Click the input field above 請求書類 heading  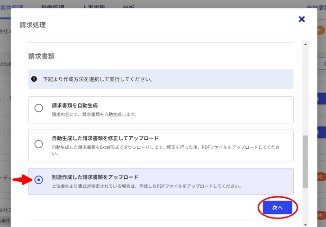161,39
